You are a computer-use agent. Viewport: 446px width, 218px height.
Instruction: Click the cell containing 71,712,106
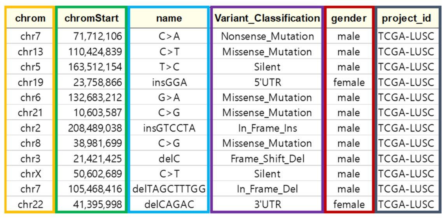[x=91, y=36]
